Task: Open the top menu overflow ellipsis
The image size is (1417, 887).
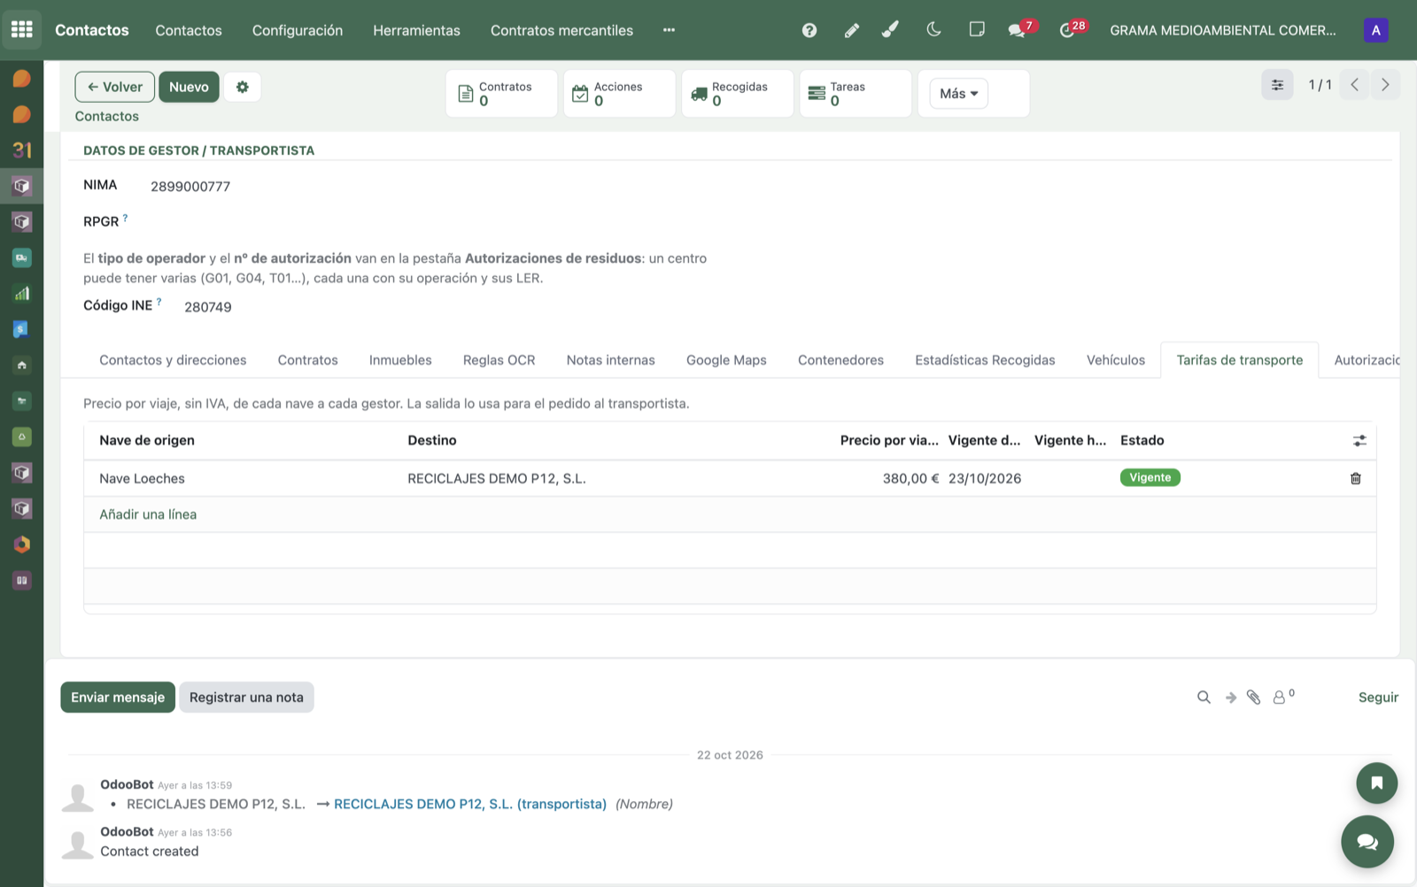Action: 669,30
